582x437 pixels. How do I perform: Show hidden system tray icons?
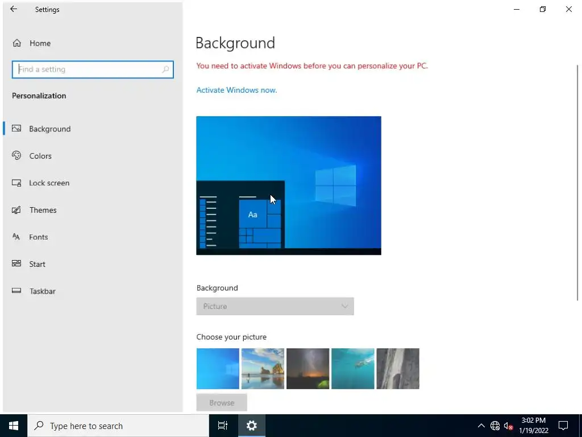click(481, 426)
